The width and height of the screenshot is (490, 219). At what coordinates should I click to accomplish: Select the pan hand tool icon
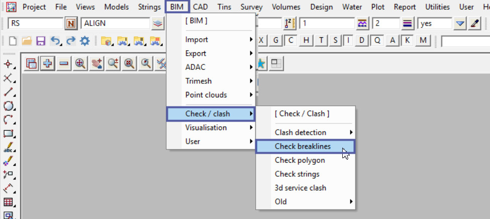click(x=97, y=63)
